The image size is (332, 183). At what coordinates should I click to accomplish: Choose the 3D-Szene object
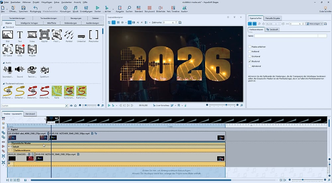[x=8, y=49]
